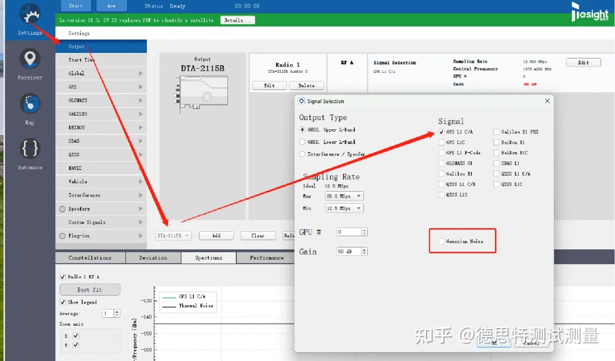Toggle Radio 1 RF A checkbox
Screen dimensions: 615x361
[63, 277]
